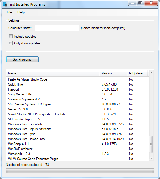Click the progress bar at the bottom
The width and height of the screenshot is (160, 179).
tap(80, 171)
